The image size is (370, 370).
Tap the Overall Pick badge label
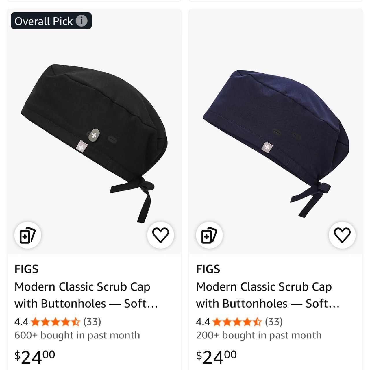[x=44, y=21]
